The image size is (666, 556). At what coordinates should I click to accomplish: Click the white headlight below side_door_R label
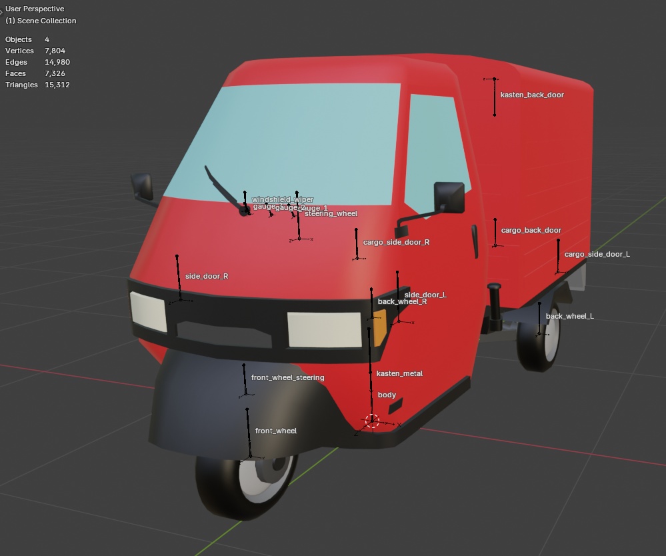[148, 311]
